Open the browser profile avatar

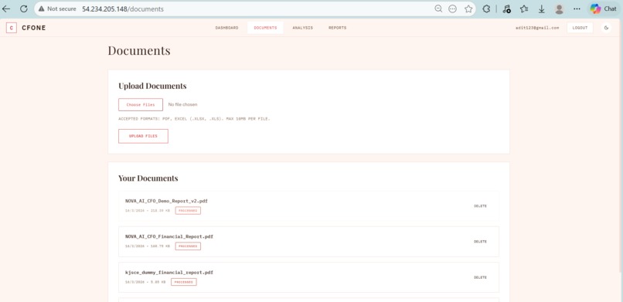point(559,8)
